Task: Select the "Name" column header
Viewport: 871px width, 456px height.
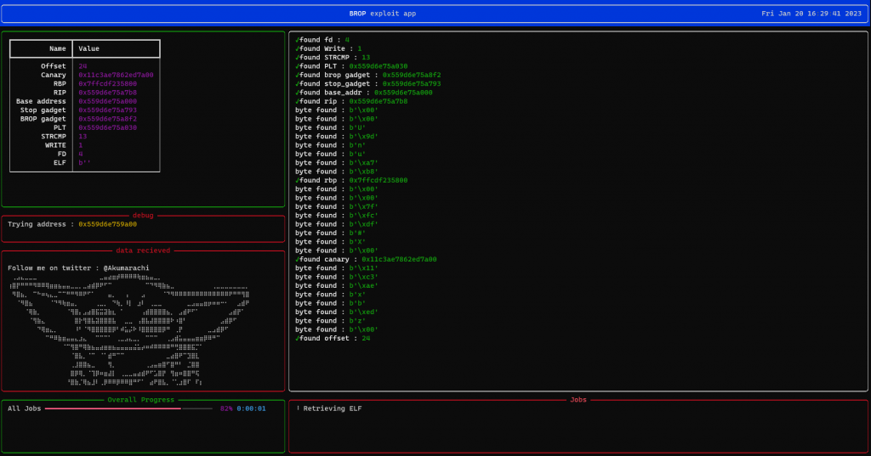Action: 57,49
